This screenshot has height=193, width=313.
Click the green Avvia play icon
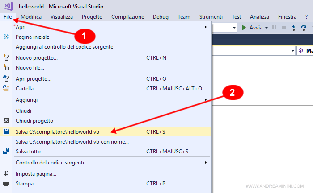coord(244,28)
